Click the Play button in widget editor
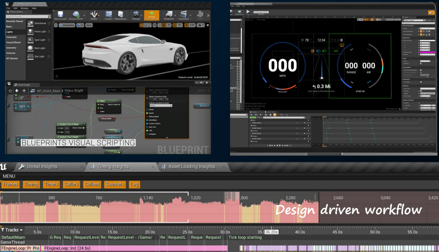 (x=248, y=12)
